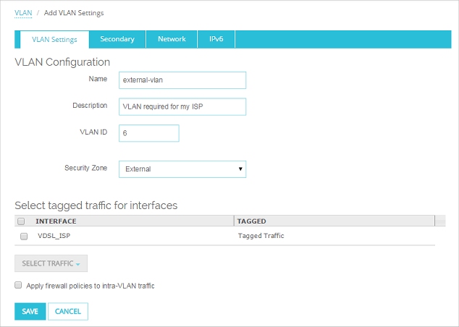Switch to the VLAN Settings tab
This screenshot has height=327, width=459.
click(54, 39)
